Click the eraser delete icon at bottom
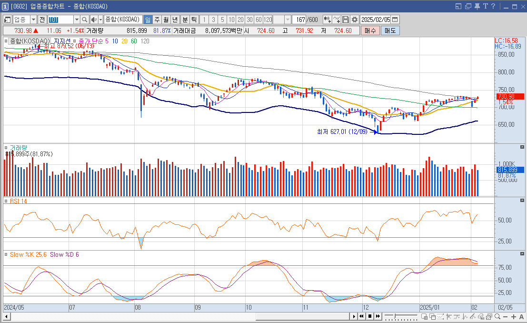Viewport: 527px width, 323px height. tap(481, 317)
